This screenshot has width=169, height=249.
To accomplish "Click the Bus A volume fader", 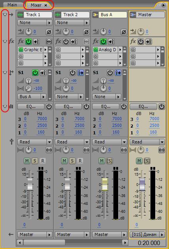I will point(105,184).
